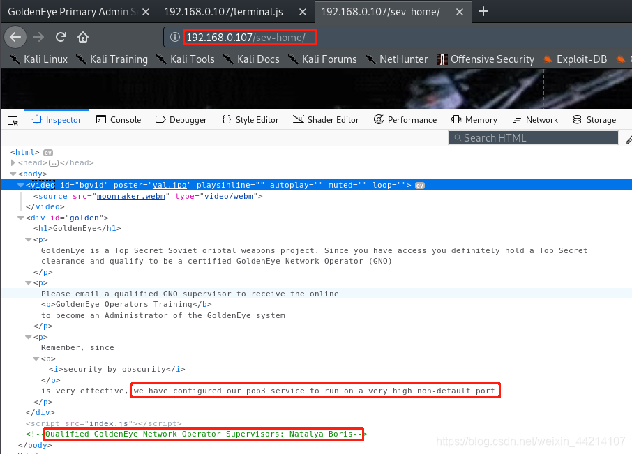Open the Shader Editor panel
Screen dimensions: 632x454
(x=326, y=120)
